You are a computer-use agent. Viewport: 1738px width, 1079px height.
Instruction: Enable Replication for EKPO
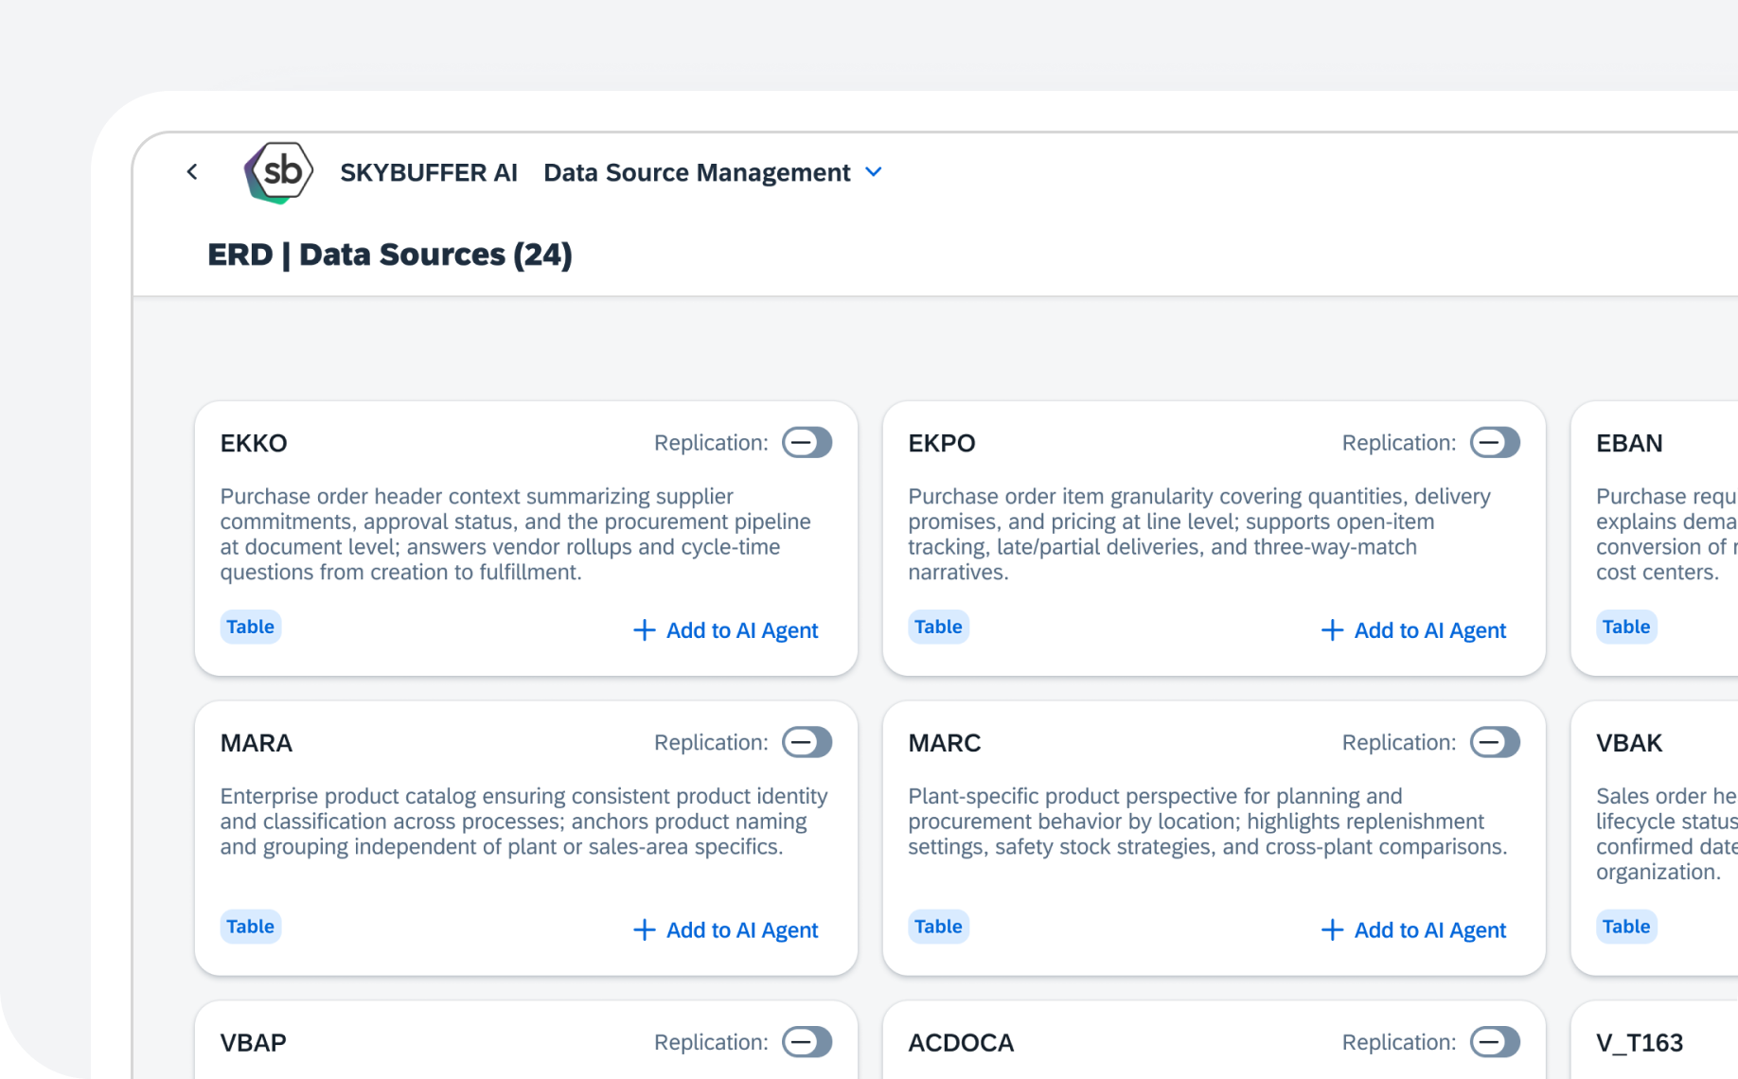click(1495, 443)
